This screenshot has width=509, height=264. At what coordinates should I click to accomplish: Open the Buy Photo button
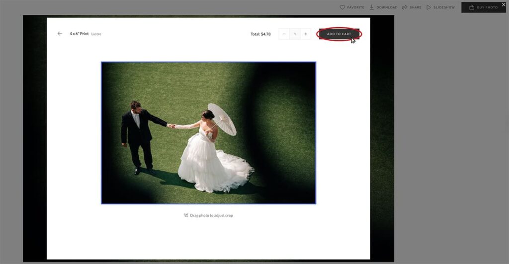(483, 7)
